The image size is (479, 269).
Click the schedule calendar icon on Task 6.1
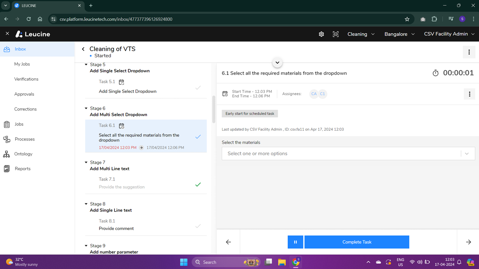coord(122,126)
